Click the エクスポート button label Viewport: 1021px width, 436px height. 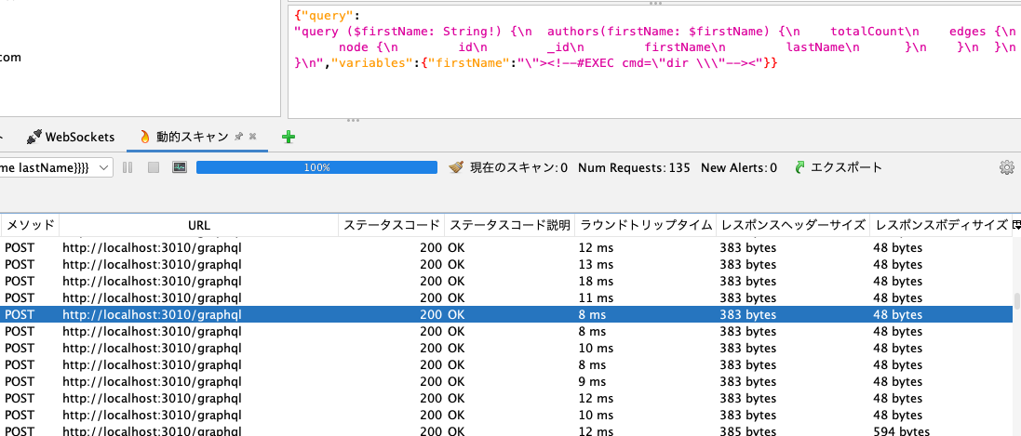(846, 168)
